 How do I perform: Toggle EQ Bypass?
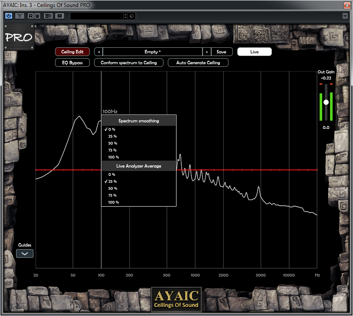72,63
